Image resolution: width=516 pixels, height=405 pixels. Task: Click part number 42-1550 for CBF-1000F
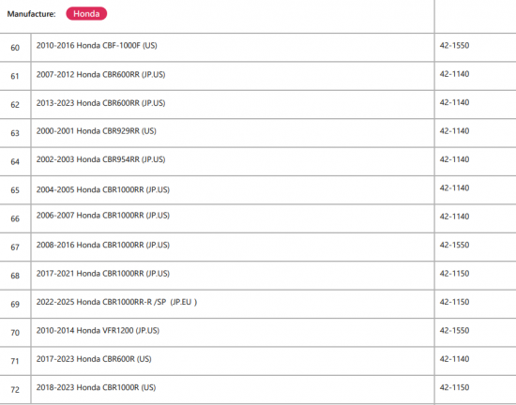tap(454, 45)
